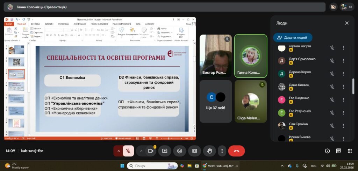The image size is (358, 171).
Task: Open the chat panel icon
Action: point(338,151)
